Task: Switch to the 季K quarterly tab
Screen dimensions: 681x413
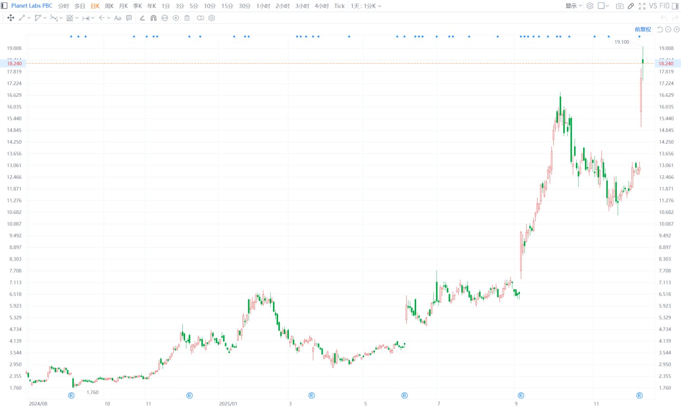Action: tap(138, 6)
